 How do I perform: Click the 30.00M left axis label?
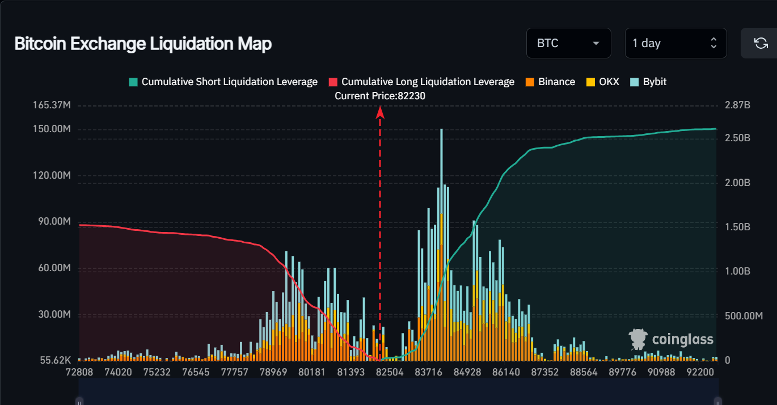(54, 314)
